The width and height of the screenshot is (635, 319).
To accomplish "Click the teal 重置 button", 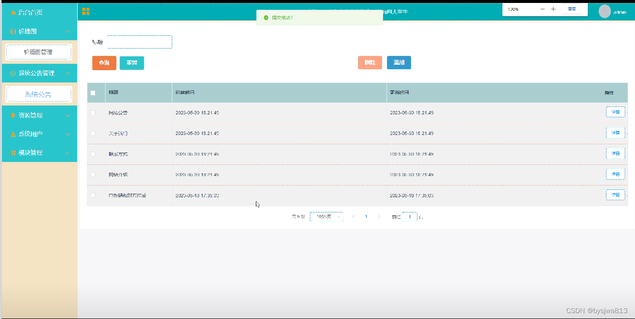I will 132,63.
